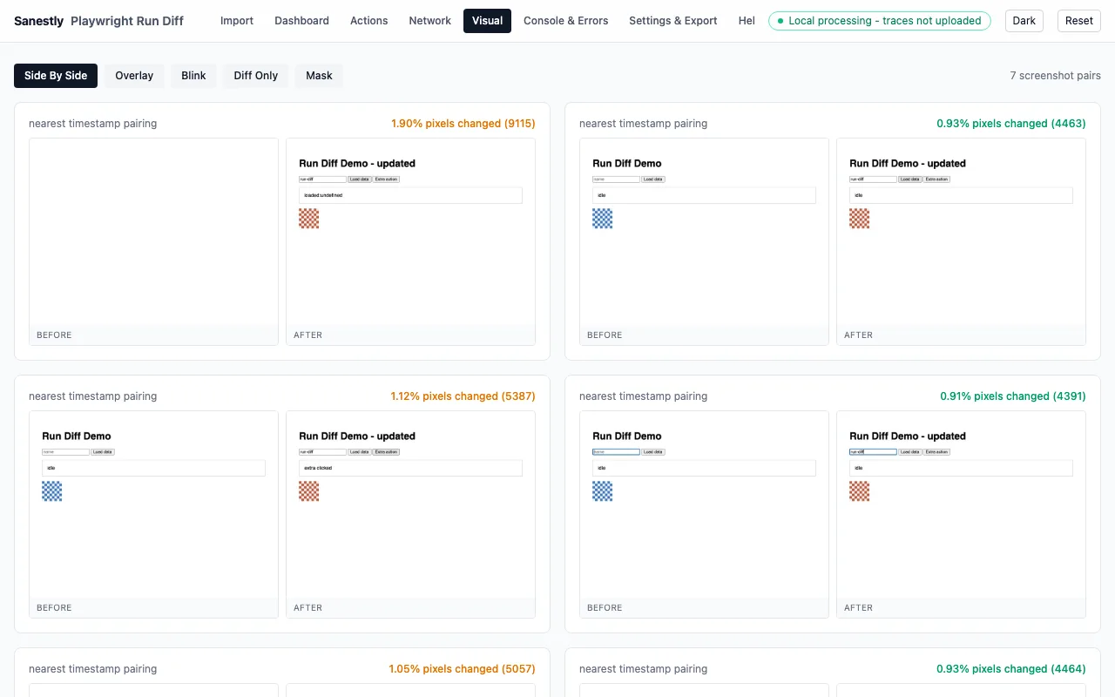1115x697 pixels.
Task: Click the Reset button
Action: click(x=1078, y=21)
